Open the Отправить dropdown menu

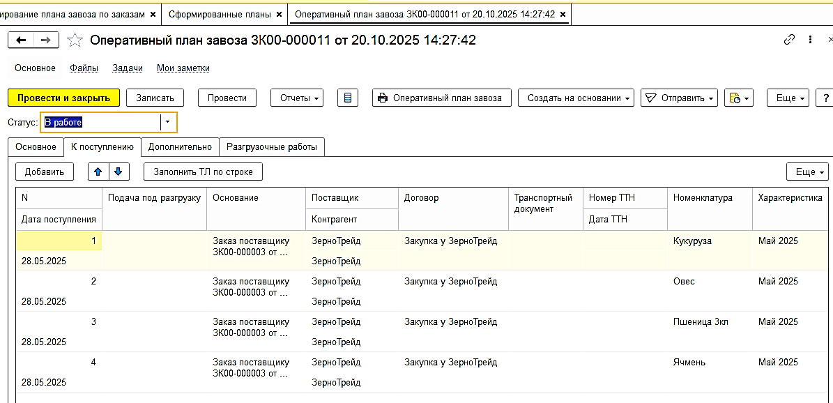coord(678,98)
